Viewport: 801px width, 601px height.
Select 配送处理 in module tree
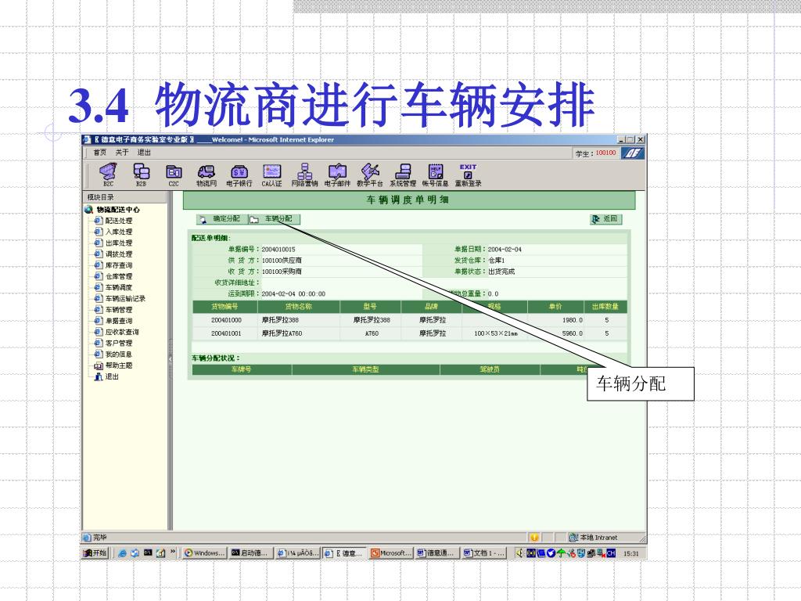click(x=119, y=221)
